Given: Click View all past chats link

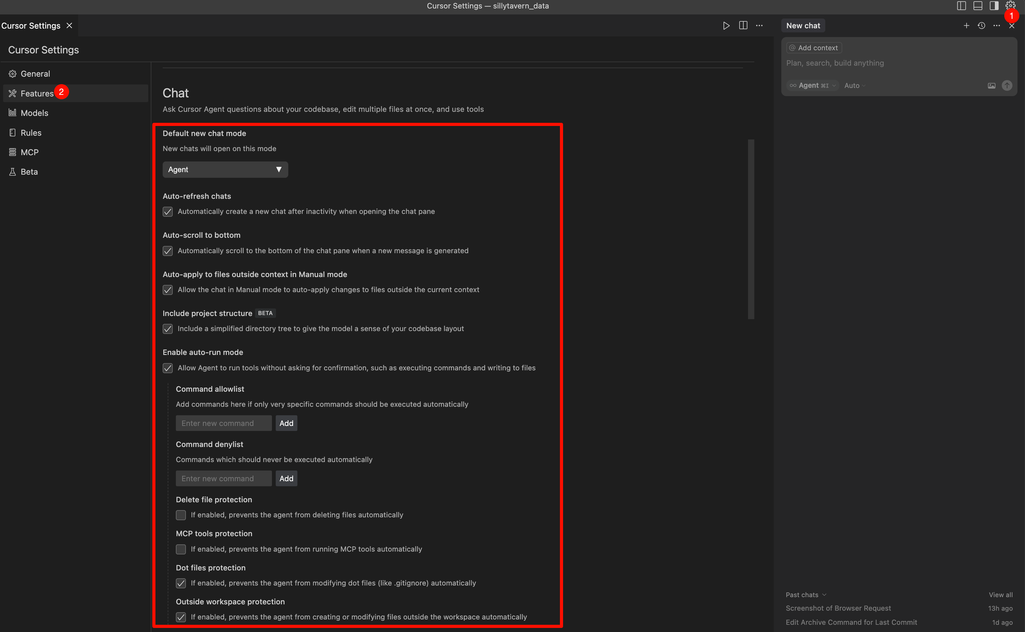Looking at the screenshot, I should tap(1000, 595).
